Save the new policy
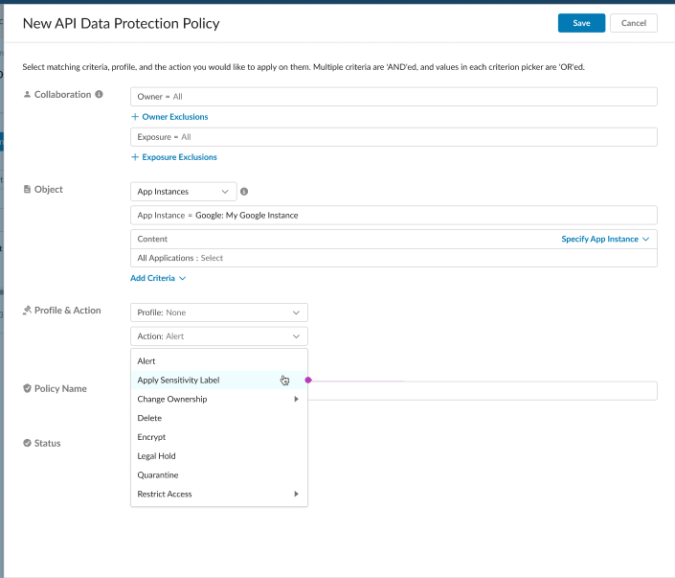 (581, 23)
